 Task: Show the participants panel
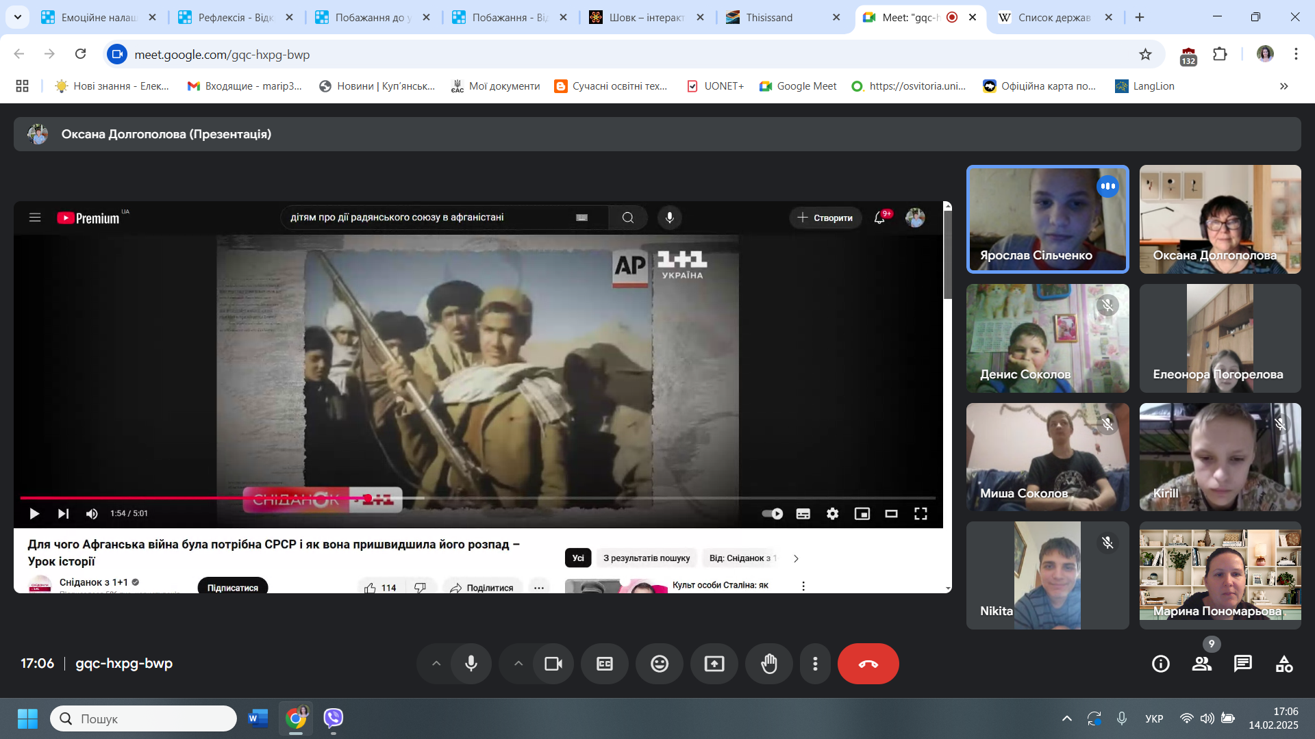click(1202, 664)
